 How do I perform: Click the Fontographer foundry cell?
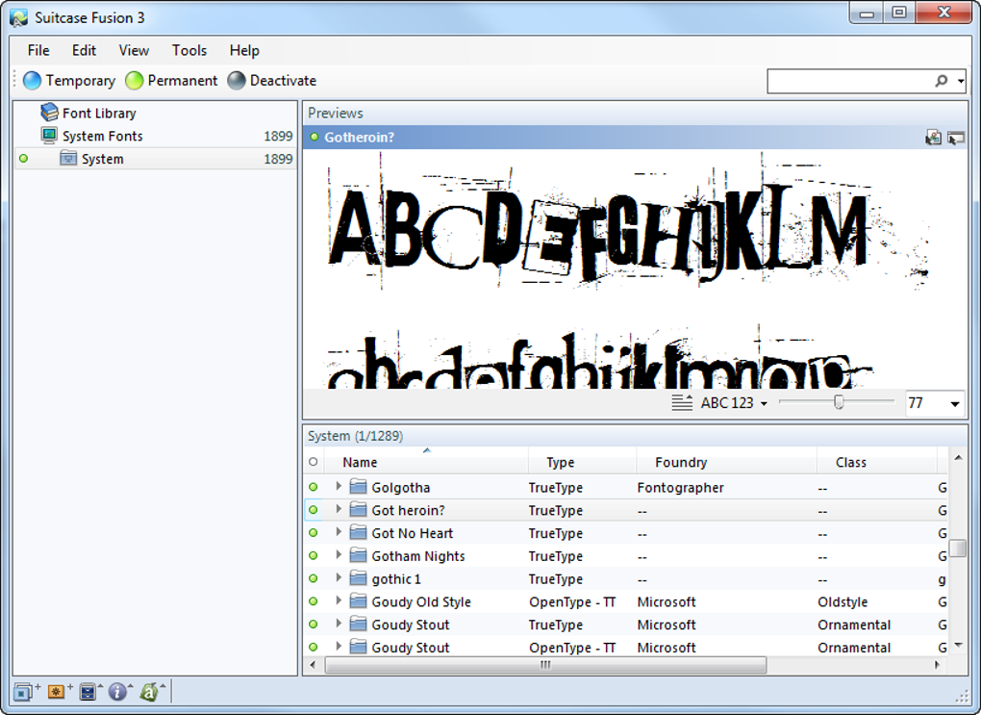click(x=680, y=487)
